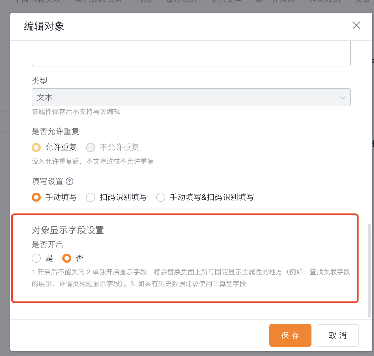The height and width of the screenshot is (356, 374).
Task: Click the help icon beside 填写设置
Action: point(69,181)
